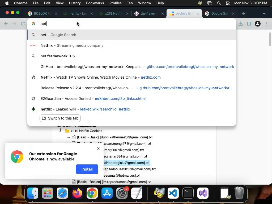
Task: Switch to the Up-4ever tab
Action: (x=149, y=14)
